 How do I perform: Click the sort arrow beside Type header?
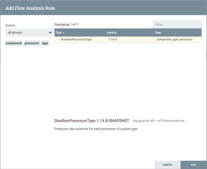(64, 33)
